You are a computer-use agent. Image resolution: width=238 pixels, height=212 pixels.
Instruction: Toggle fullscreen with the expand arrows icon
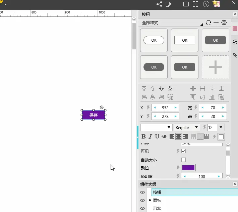(x=195, y=4)
